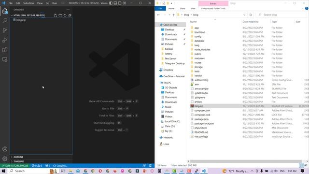The height and width of the screenshot is (174, 309).
Task: Select blog.zip in File Explorer list
Action: click(249, 106)
